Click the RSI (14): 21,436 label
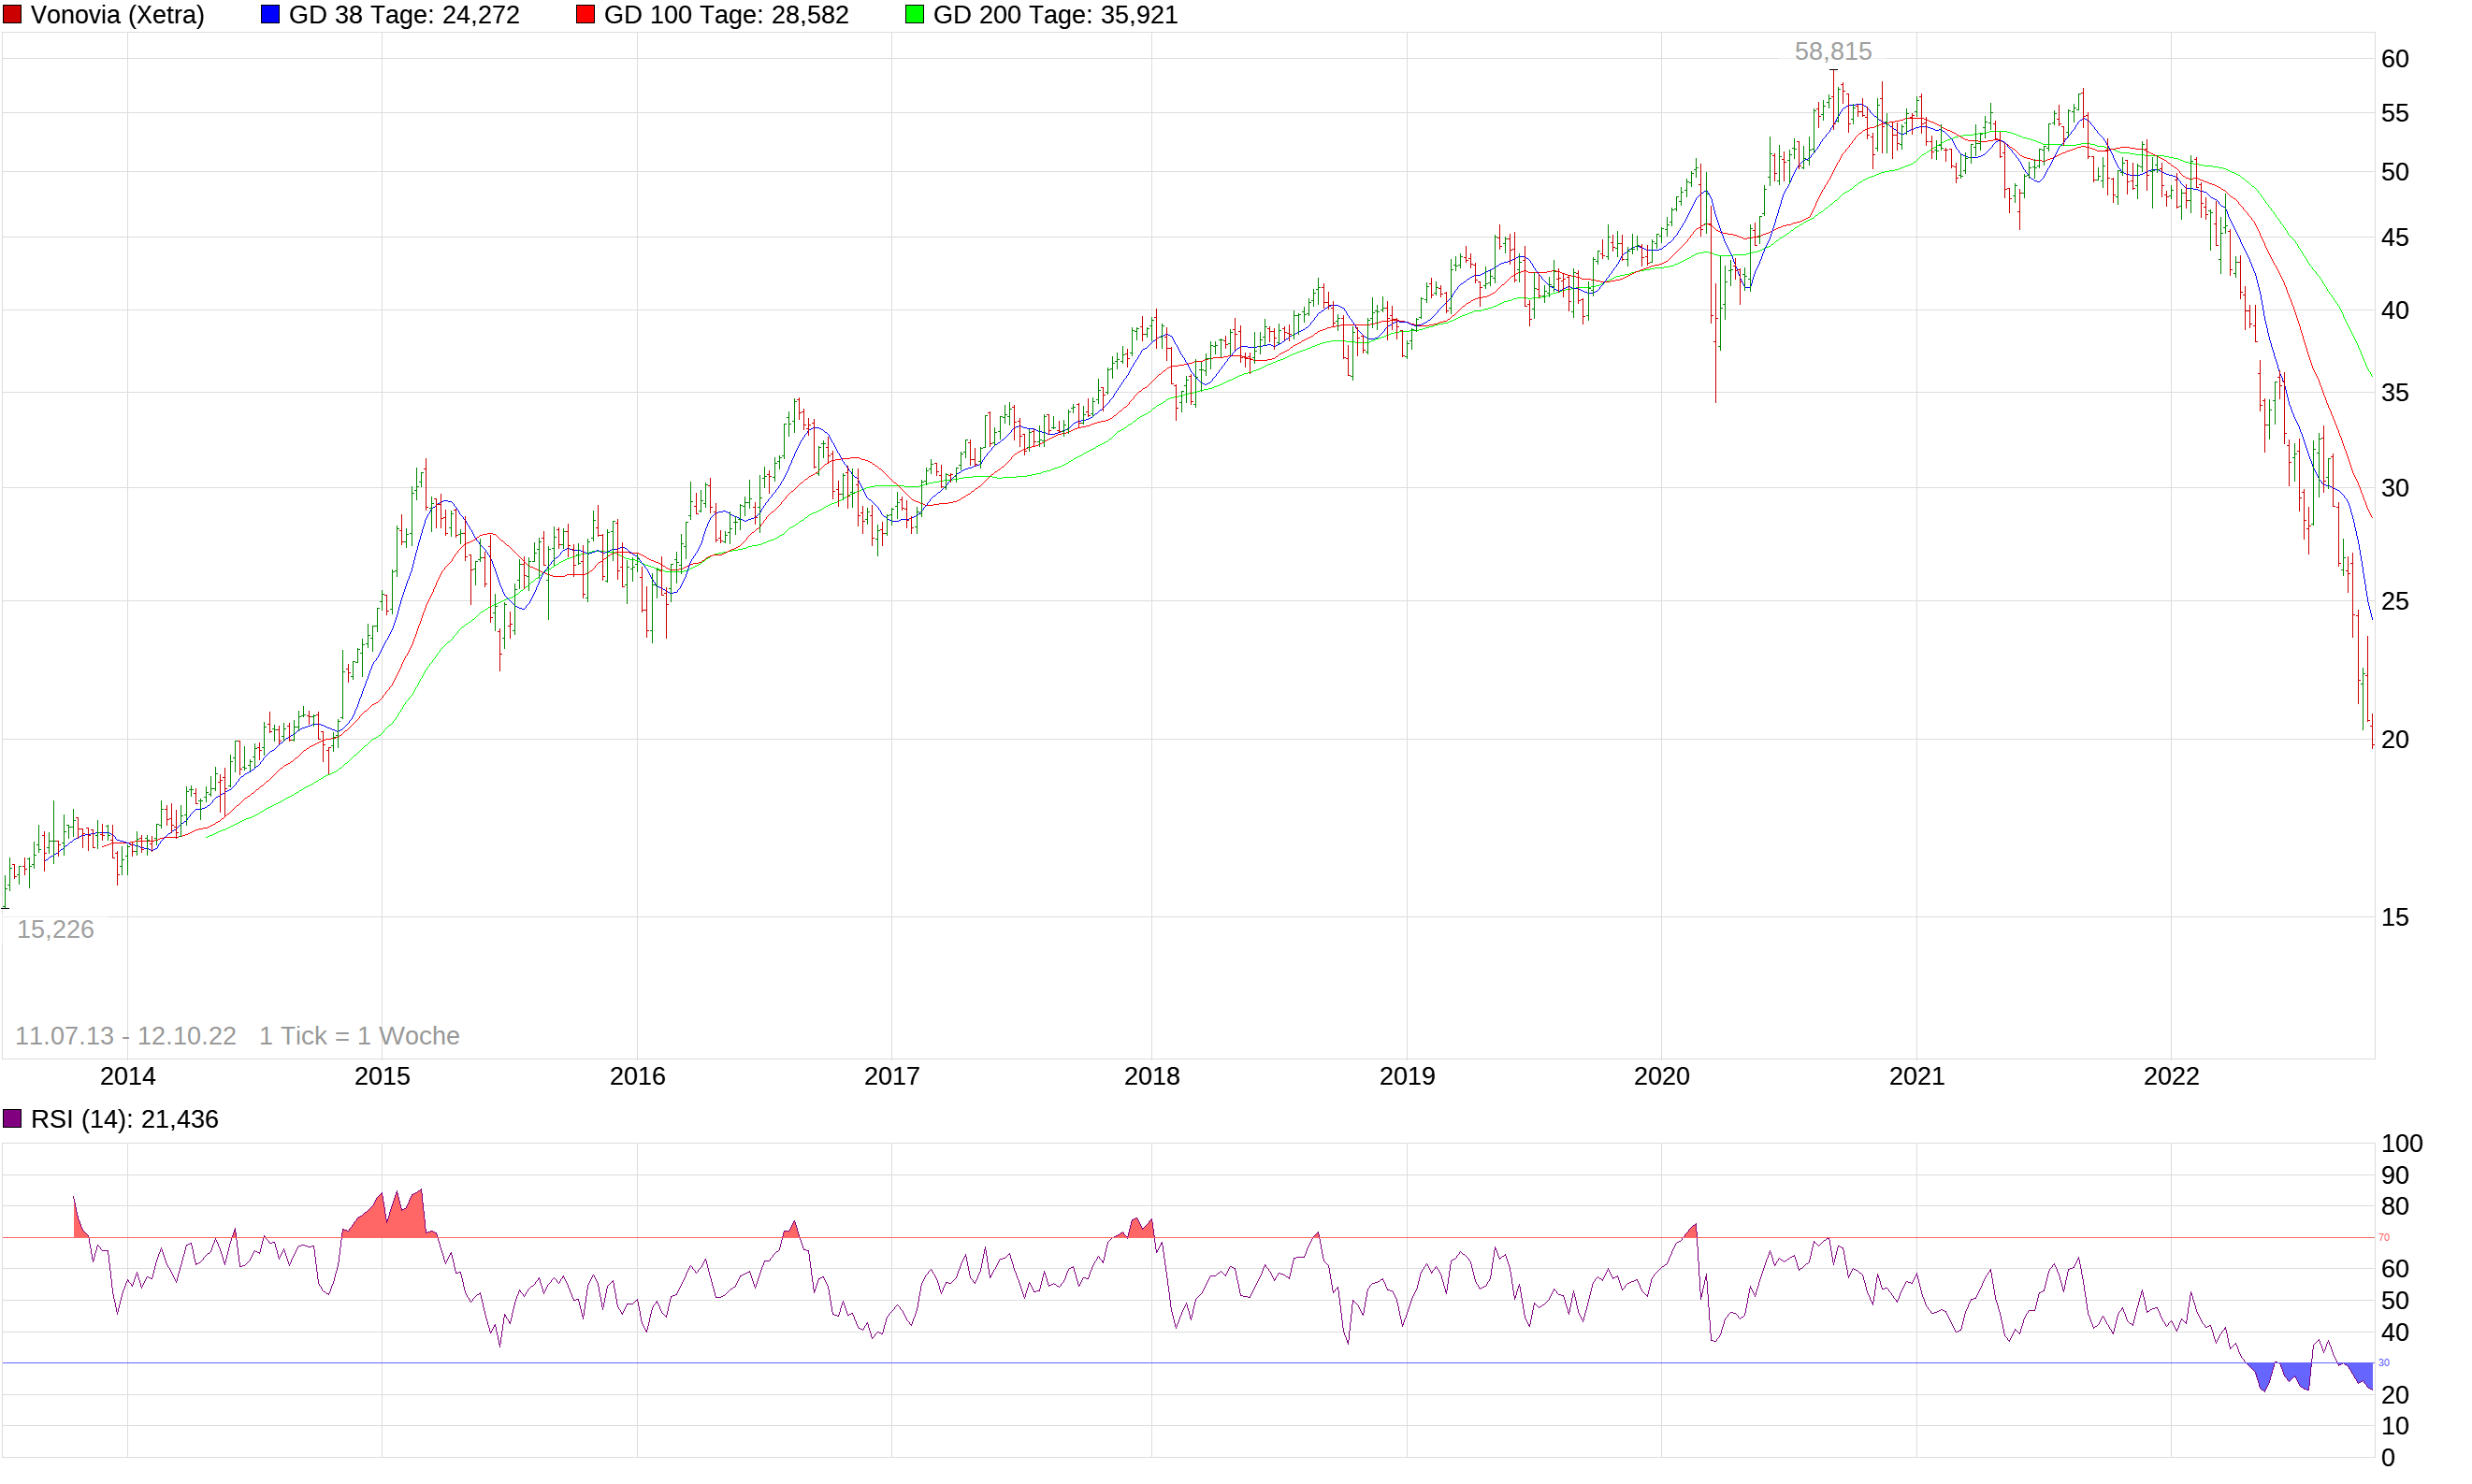2472x1484 pixels. [124, 1119]
